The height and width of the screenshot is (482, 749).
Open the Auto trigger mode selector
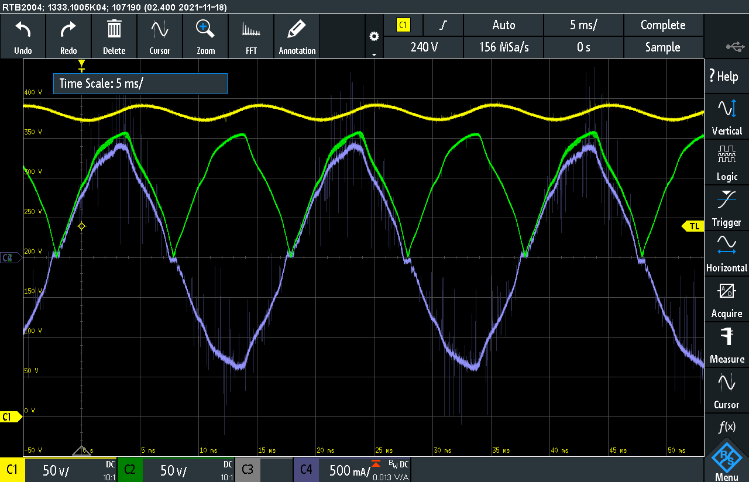(x=503, y=25)
